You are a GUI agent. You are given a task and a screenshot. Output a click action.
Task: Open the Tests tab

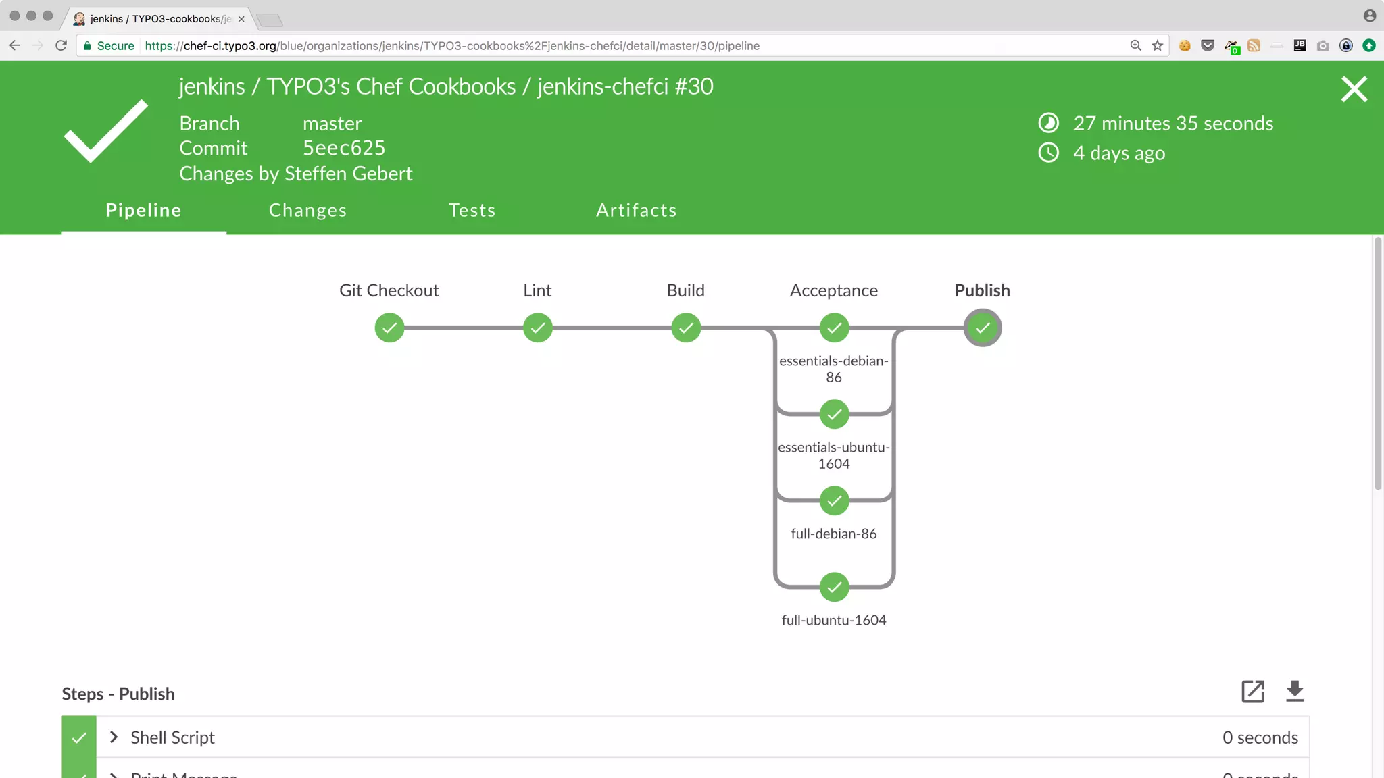coord(472,211)
